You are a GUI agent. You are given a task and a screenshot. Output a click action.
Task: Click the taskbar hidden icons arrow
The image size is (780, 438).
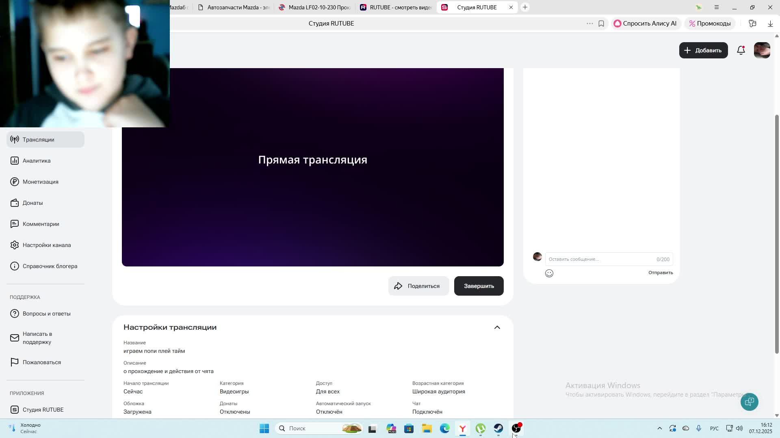tap(659, 428)
